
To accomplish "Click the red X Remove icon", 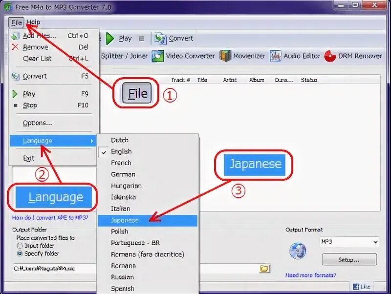I will coord(15,47).
